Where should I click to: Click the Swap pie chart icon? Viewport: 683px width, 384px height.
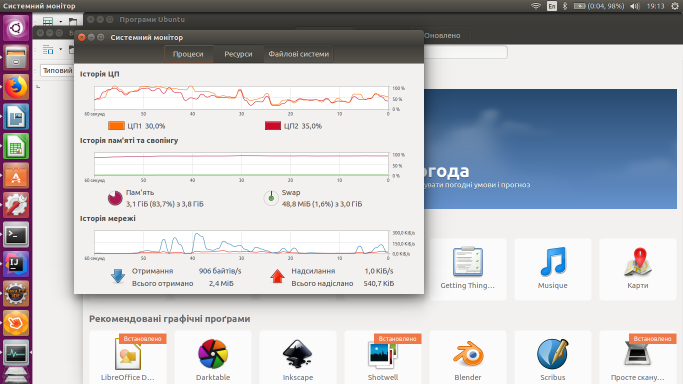point(271,198)
